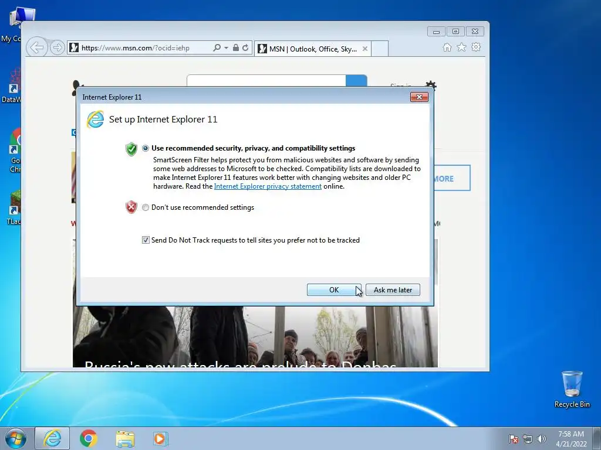Click the Internet Explorer forward arrow button
Image resolution: width=601 pixels, height=450 pixels.
[58, 48]
